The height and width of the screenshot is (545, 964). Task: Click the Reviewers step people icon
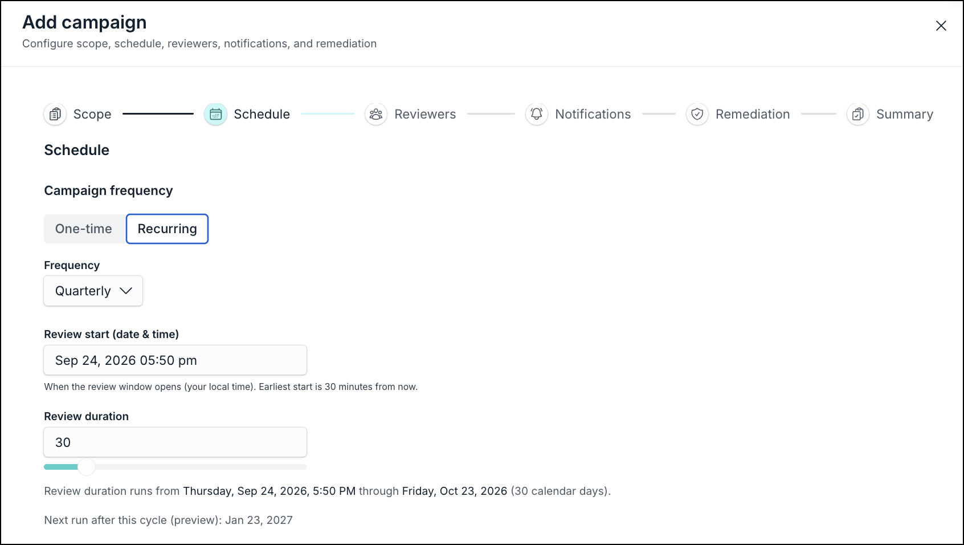[376, 114]
